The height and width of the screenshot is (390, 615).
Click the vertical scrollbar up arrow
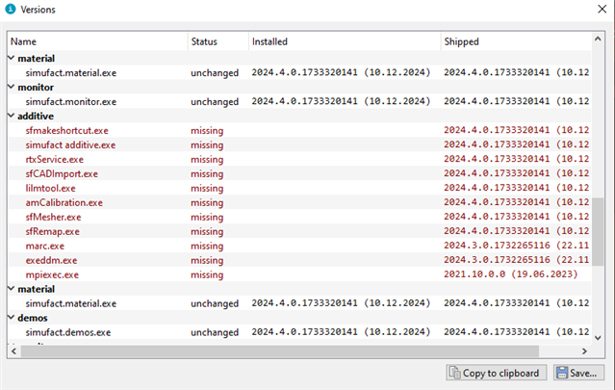click(x=598, y=39)
